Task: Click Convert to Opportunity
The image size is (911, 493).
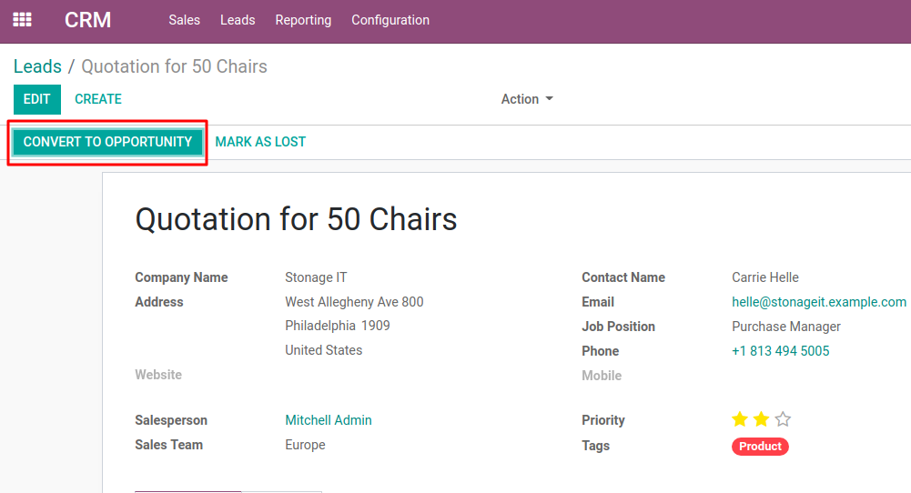Action: [x=107, y=142]
